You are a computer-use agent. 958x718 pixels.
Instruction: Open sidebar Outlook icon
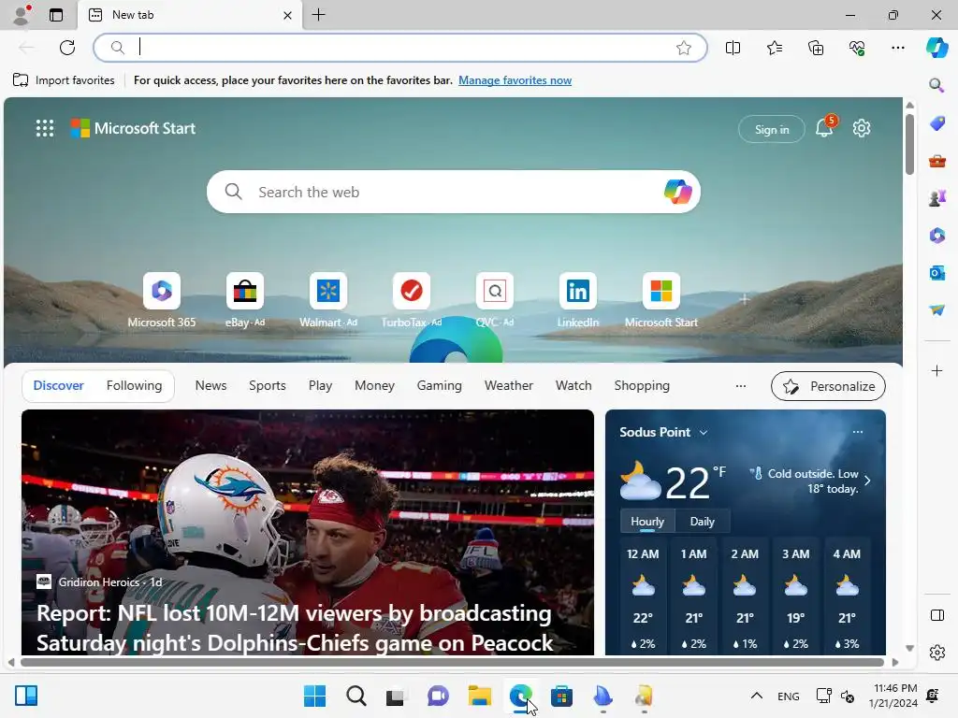pos(936,272)
